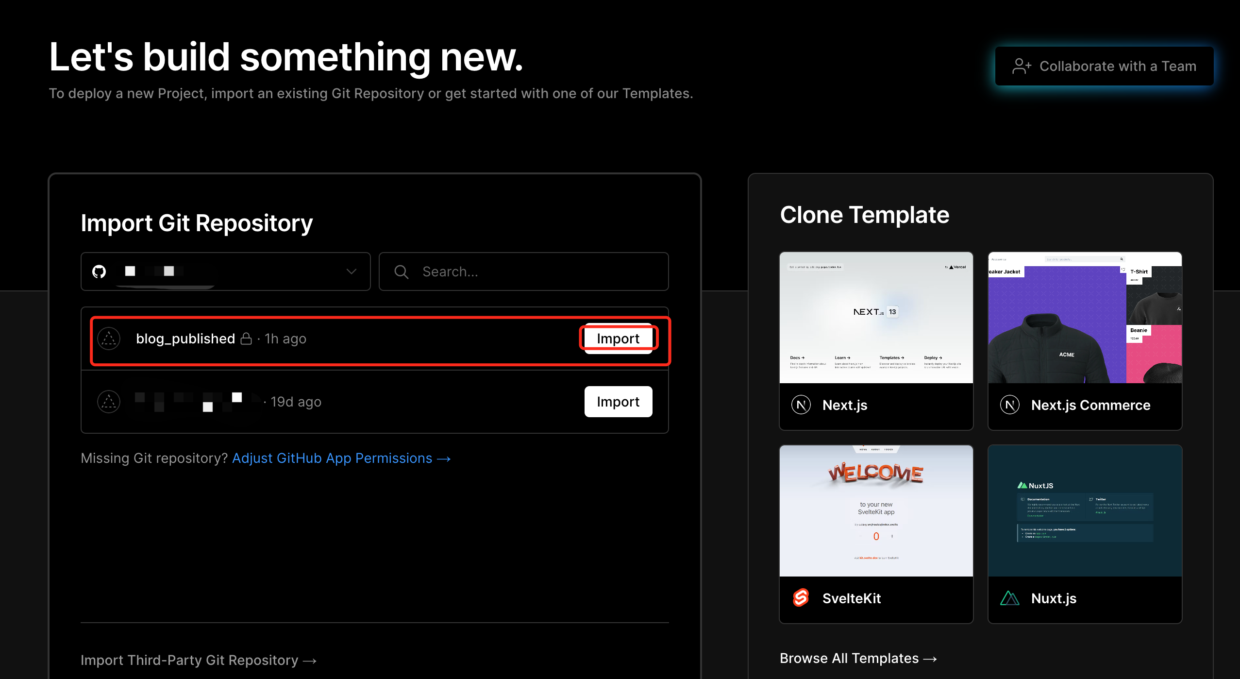Click the Next.js N logo icon
Viewport: 1240px width, 679px height.
click(801, 405)
